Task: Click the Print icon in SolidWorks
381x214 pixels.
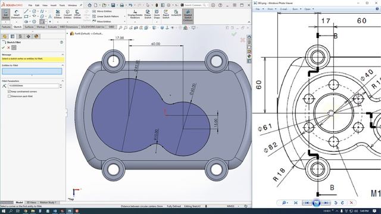Action: coord(121,5)
